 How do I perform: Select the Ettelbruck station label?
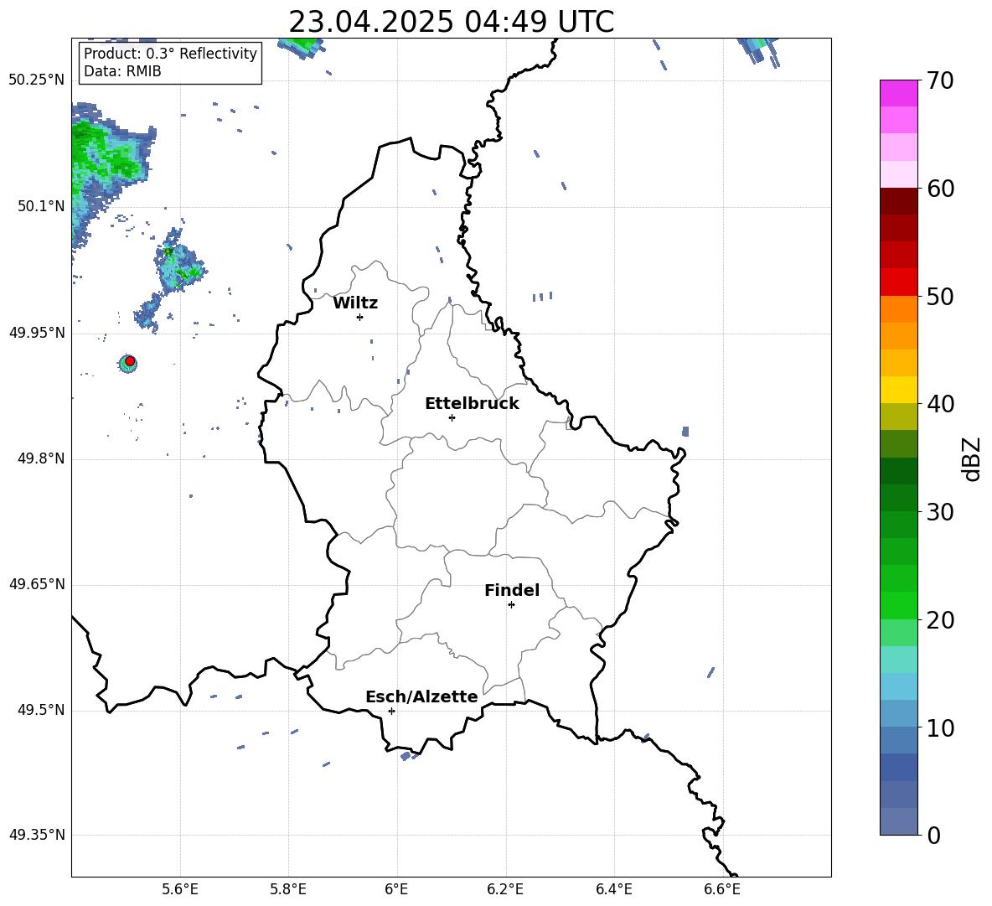pos(472,404)
